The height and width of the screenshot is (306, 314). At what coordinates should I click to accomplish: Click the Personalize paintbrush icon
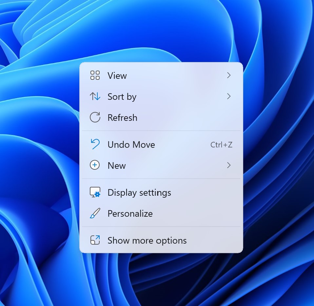95,213
